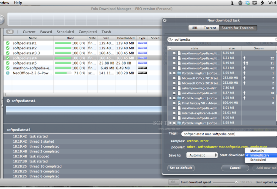
Task: Filter downloads by Current
Action: point(29,32)
